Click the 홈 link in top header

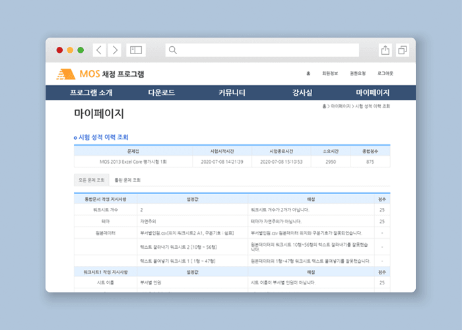click(x=308, y=73)
